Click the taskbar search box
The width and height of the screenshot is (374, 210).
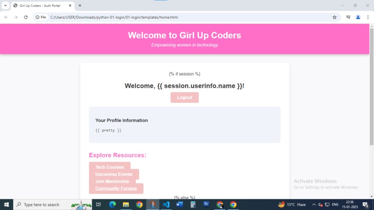click(x=52, y=204)
